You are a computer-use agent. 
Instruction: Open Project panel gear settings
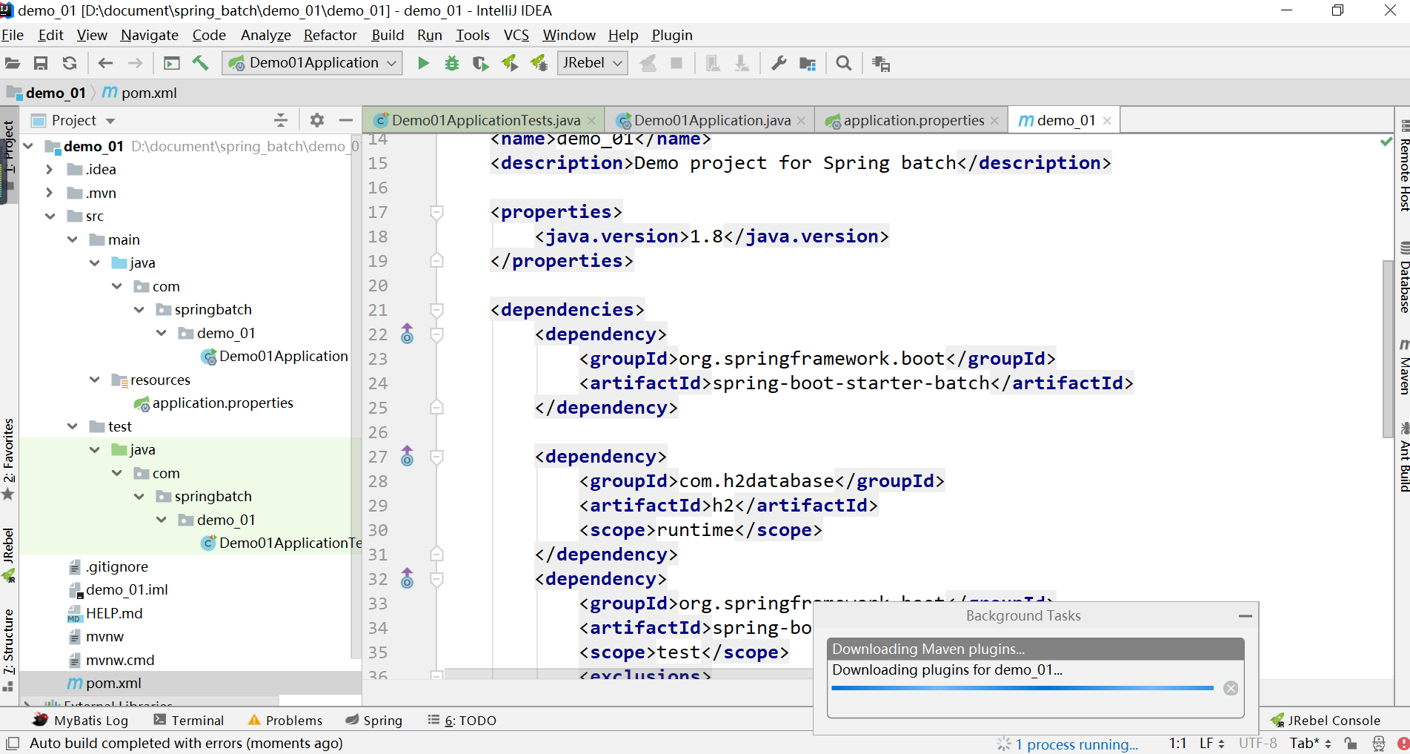pyautogui.click(x=317, y=120)
